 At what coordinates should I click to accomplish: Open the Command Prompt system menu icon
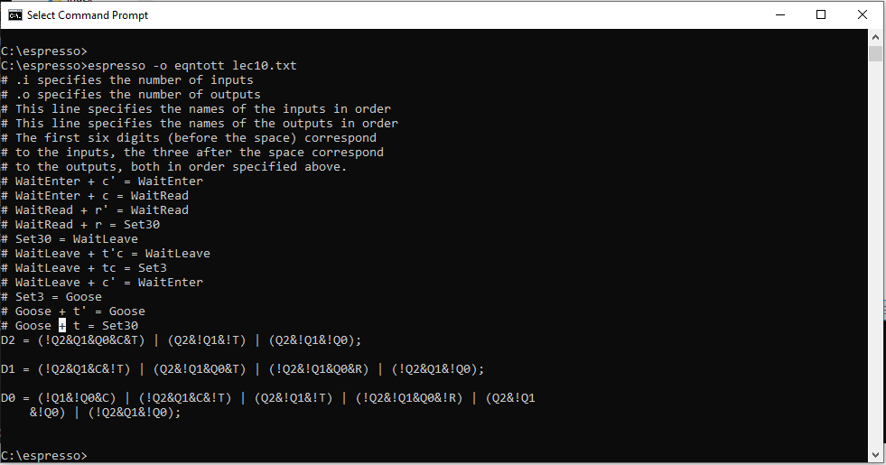pyautogui.click(x=15, y=14)
